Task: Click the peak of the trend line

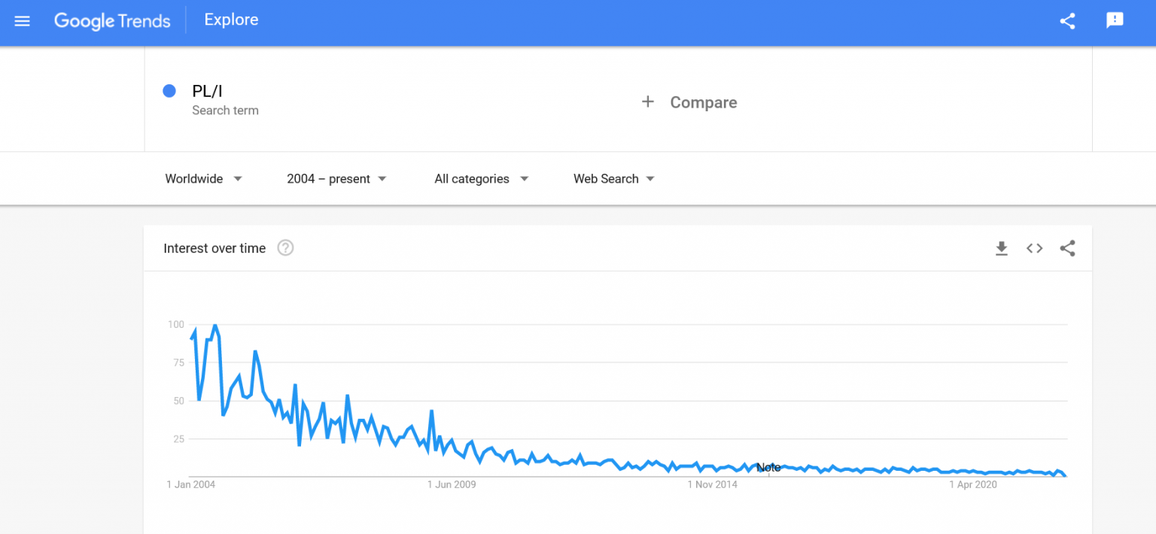Action: (x=215, y=326)
